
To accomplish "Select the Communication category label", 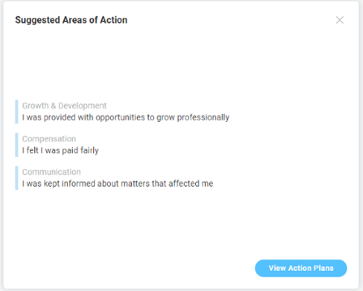I will 51,172.
